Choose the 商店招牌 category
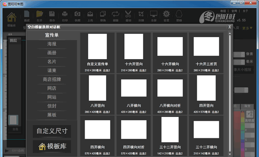 point(52,79)
